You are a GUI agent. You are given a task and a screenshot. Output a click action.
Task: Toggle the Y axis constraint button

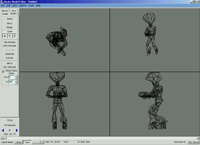click(x=9, y=36)
